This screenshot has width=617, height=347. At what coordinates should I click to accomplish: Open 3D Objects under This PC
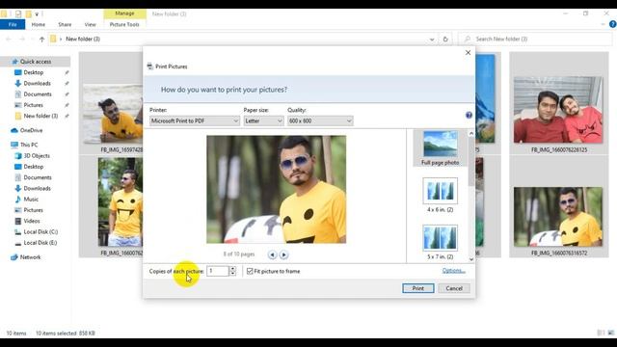(x=37, y=156)
